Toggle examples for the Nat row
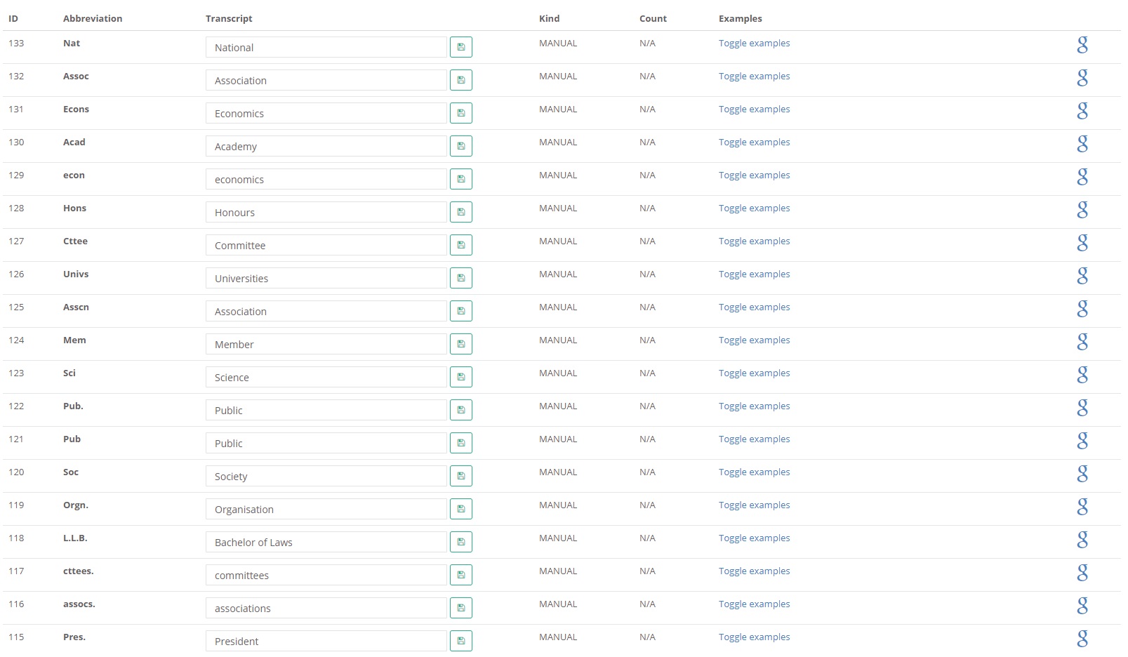The height and width of the screenshot is (657, 1128). pyautogui.click(x=754, y=44)
